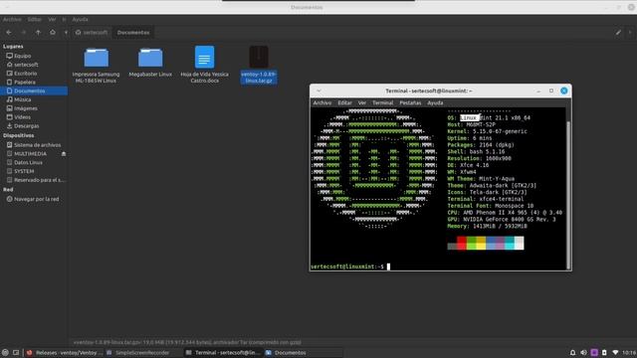Screen dimensions: 637x358
Task: Toggle the path edit pencil icon
Action: (x=618, y=33)
